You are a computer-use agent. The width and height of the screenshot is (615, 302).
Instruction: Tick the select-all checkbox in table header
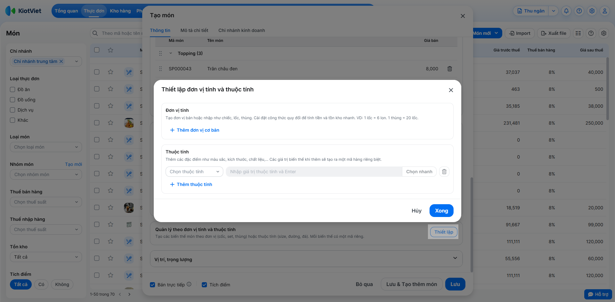click(x=97, y=50)
